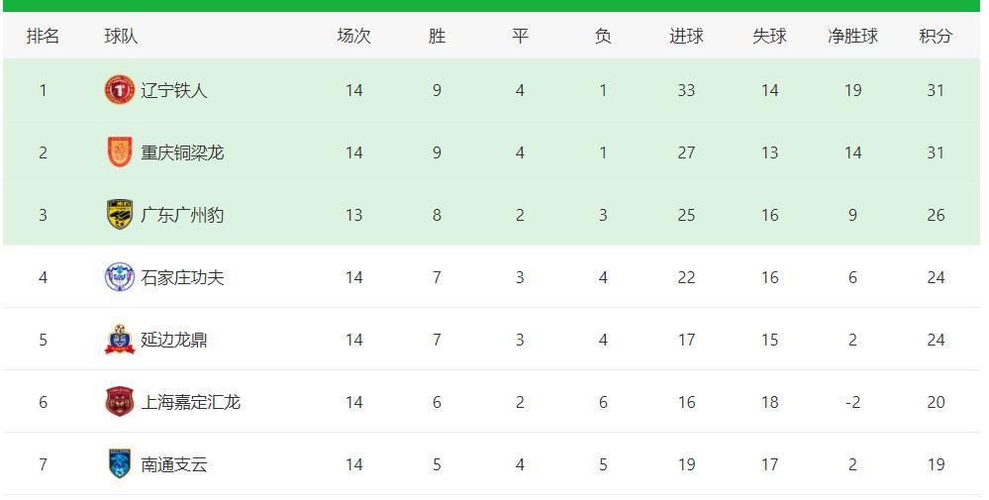Open the 重庆铜梁龙 team name link
989x500 pixels.
182,152
